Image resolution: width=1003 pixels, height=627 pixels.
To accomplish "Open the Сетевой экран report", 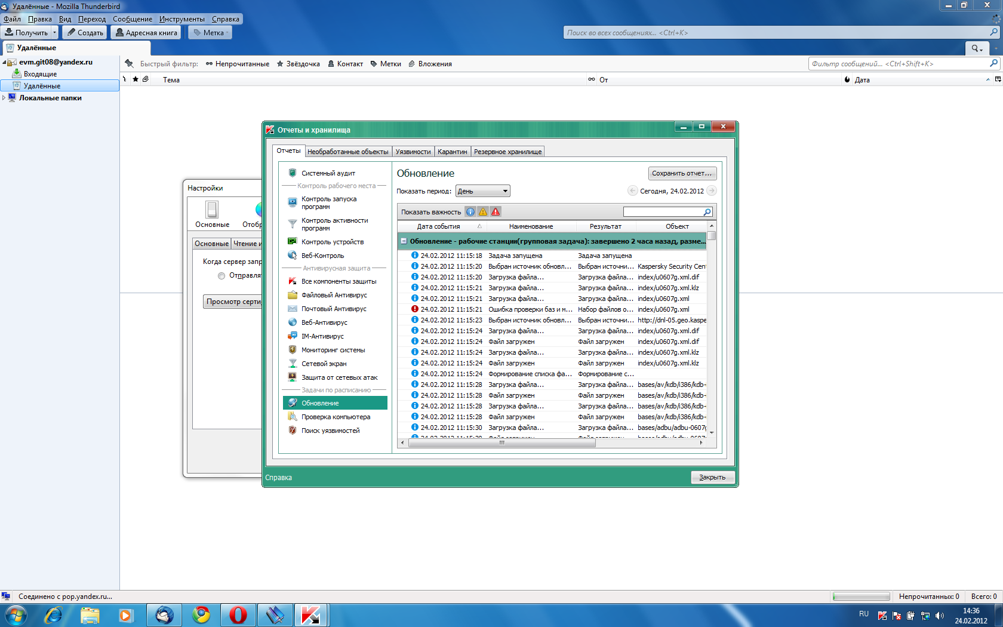I will click(324, 364).
